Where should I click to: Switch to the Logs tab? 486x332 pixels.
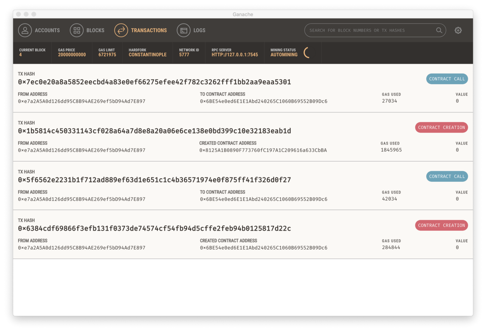pyautogui.click(x=191, y=30)
